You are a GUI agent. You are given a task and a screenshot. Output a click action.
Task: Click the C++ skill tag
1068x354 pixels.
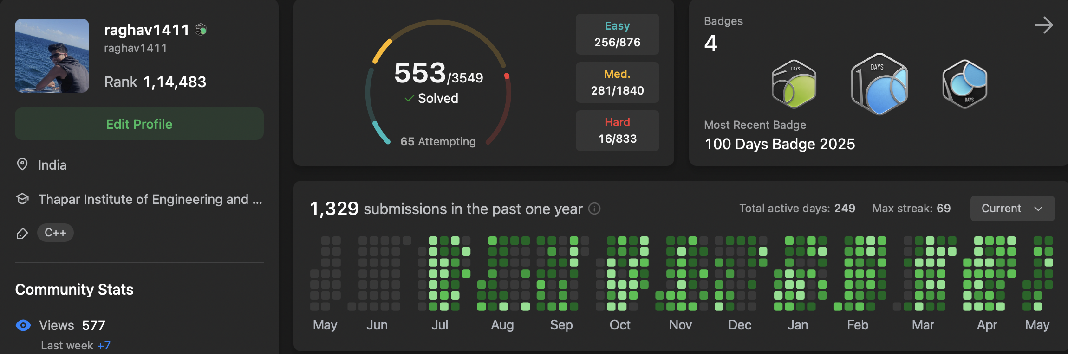pyautogui.click(x=55, y=233)
